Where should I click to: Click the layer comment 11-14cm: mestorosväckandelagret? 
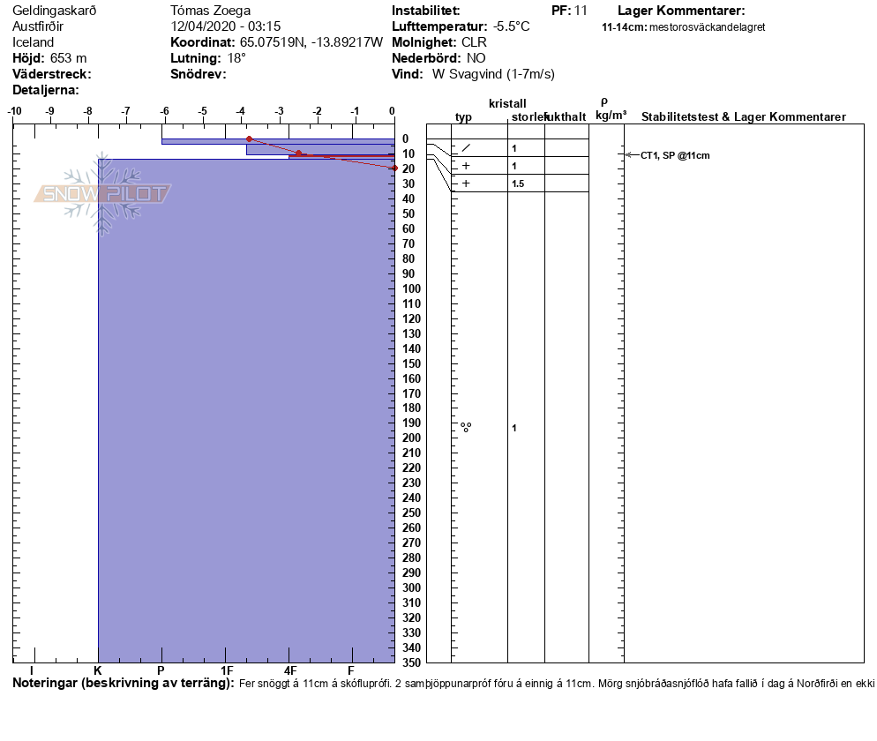pos(684,26)
